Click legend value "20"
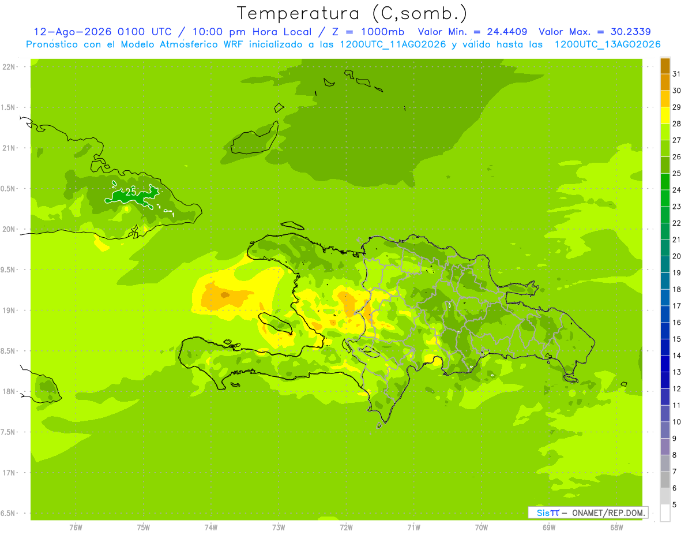 pos(677,256)
